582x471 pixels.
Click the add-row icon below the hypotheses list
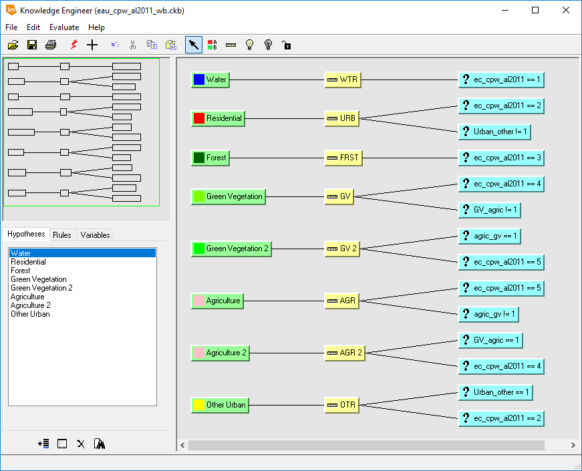click(x=43, y=443)
